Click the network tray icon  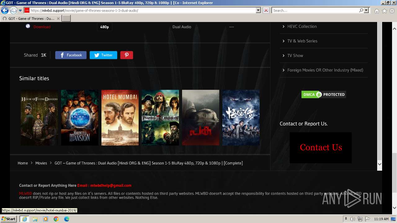click(360, 219)
